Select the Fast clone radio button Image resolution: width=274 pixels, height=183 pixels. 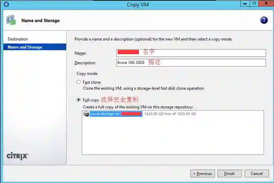pos(79,82)
